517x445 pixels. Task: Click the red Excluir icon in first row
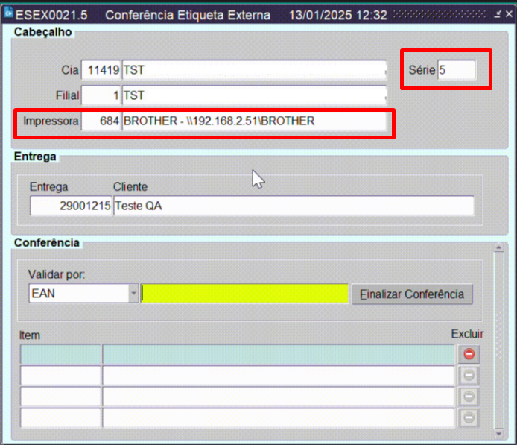pyautogui.click(x=469, y=354)
